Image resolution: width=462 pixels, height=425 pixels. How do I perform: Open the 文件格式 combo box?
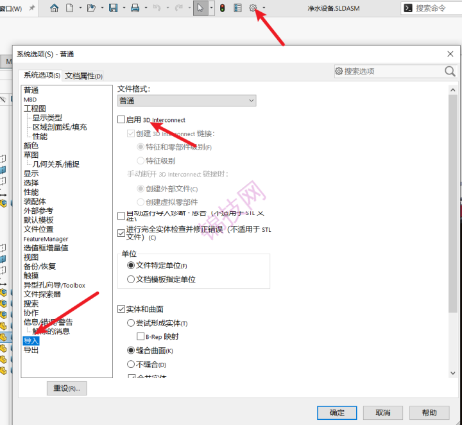tap(187, 101)
